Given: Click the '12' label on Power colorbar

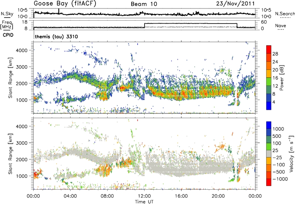Looking at the screenshot, I should pos(275,86).
